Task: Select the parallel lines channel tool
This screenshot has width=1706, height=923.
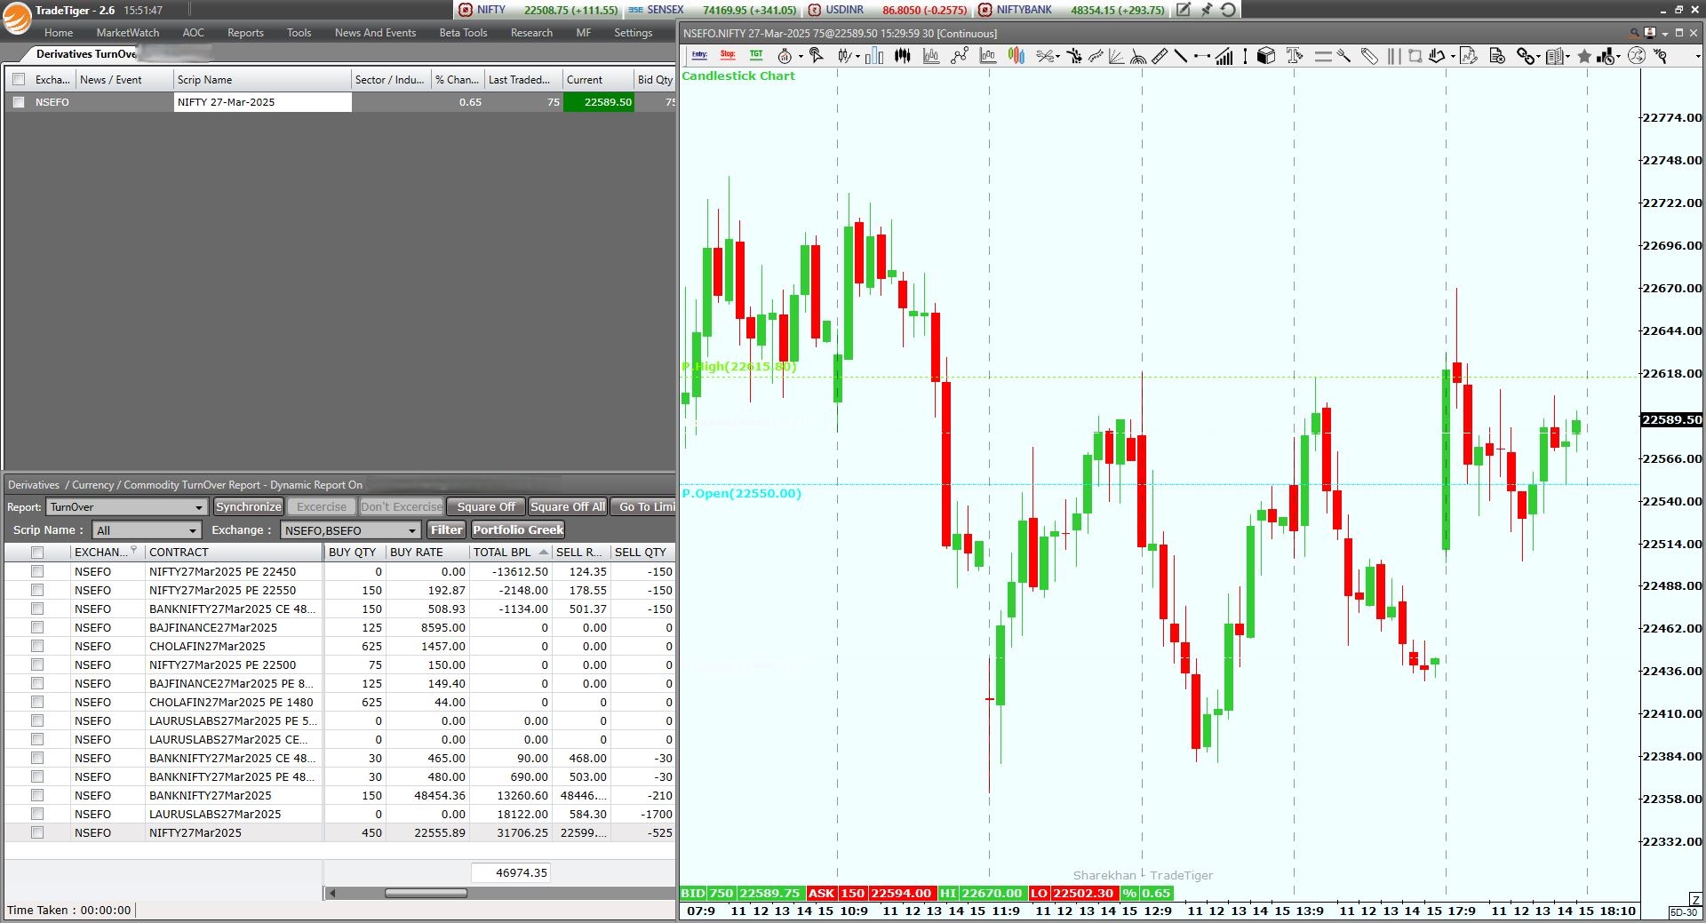Action: pyautogui.click(x=1323, y=56)
